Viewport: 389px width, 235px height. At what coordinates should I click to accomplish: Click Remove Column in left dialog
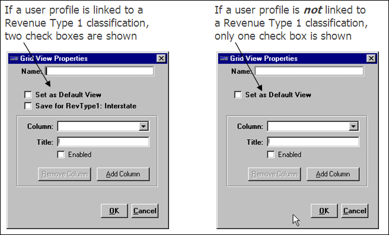click(65, 174)
